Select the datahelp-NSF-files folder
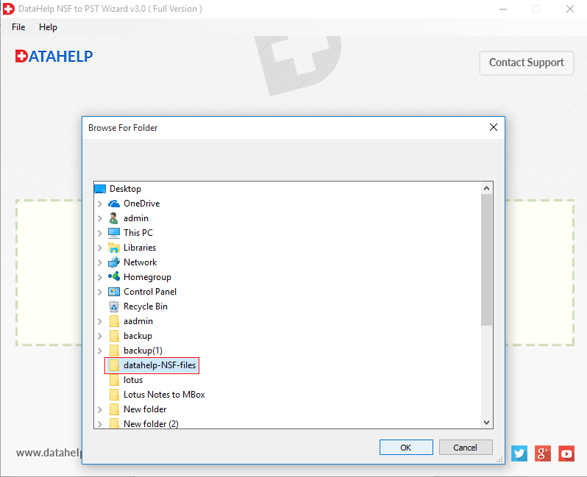 pyautogui.click(x=160, y=365)
